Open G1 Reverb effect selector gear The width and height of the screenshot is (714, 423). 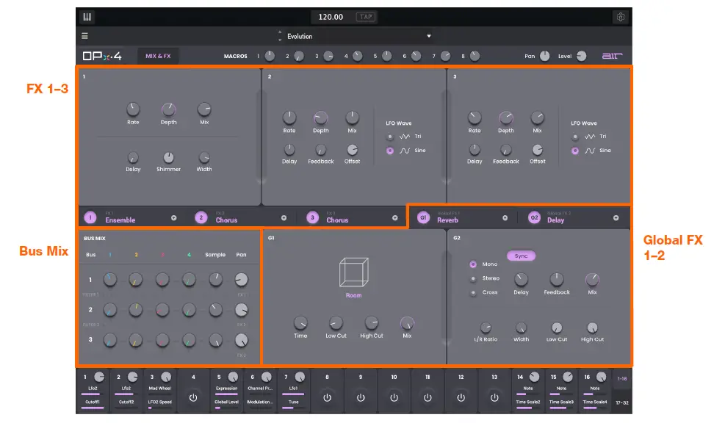coord(505,217)
